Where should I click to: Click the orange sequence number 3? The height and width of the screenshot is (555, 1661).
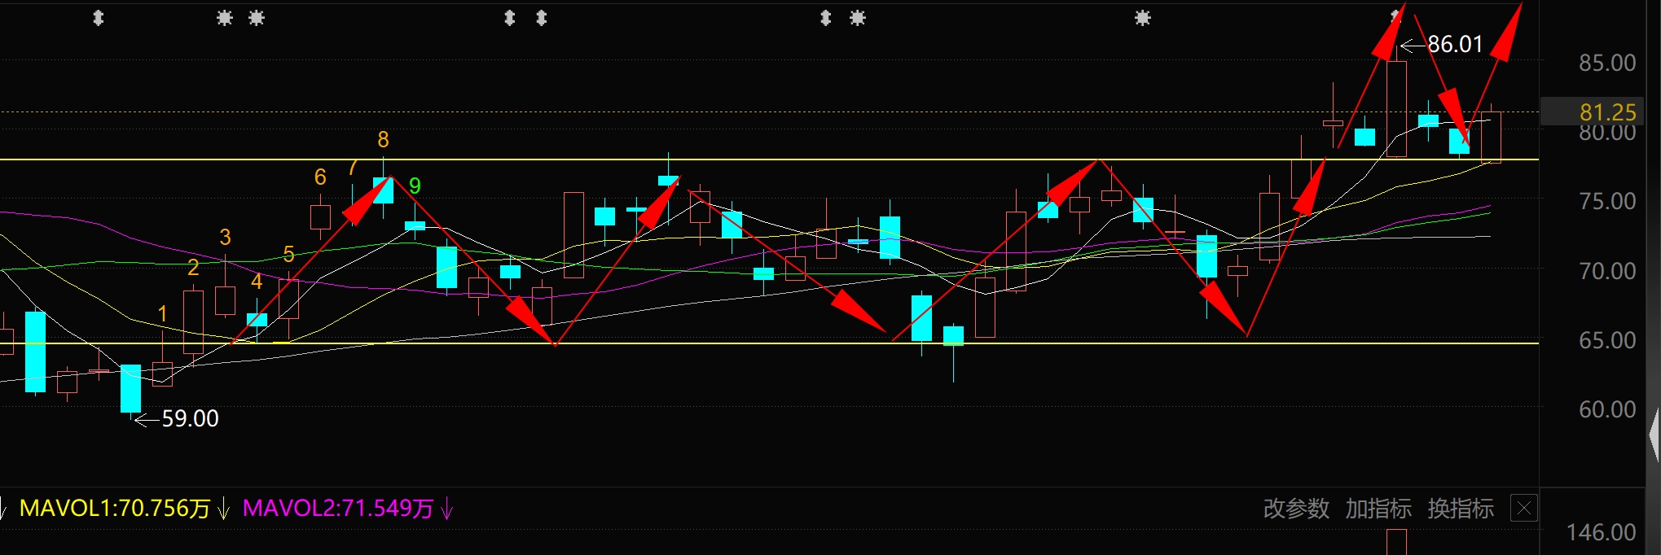226,237
